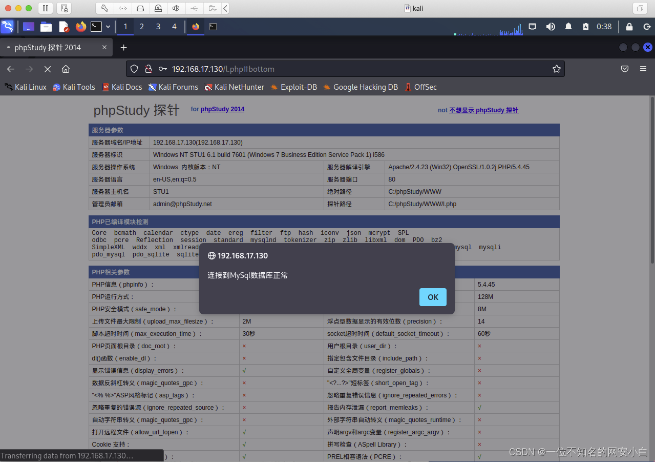Open the Exploit-DB bookmark

click(294, 87)
